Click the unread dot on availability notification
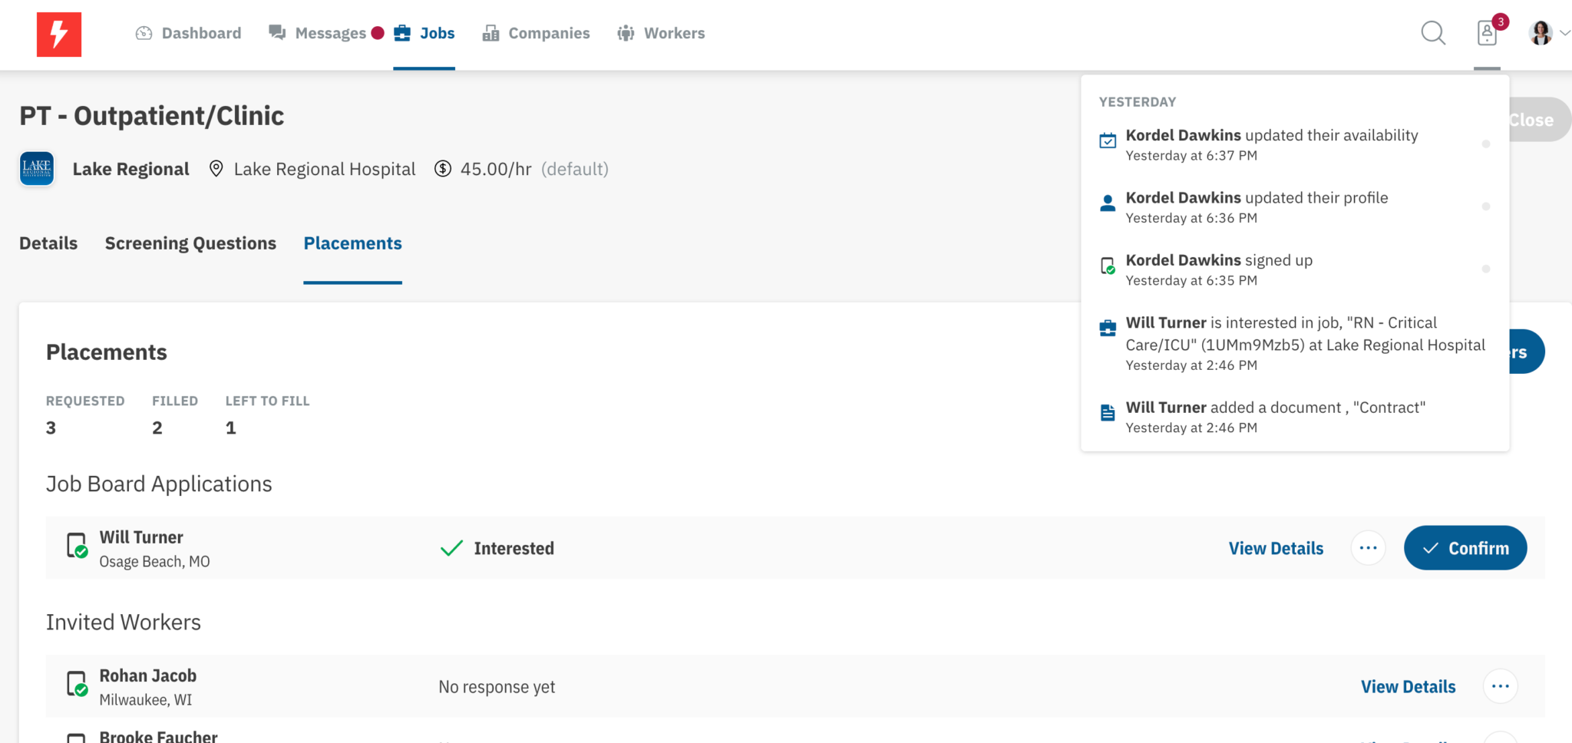1572x743 pixels. click(1488, 144)
